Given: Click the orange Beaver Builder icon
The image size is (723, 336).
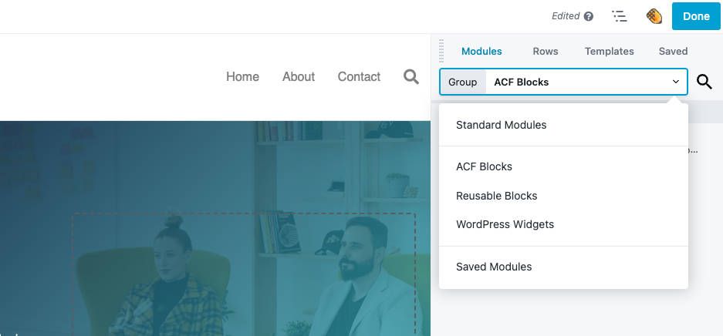Looking at the screenshot, I should coord(654,16).
